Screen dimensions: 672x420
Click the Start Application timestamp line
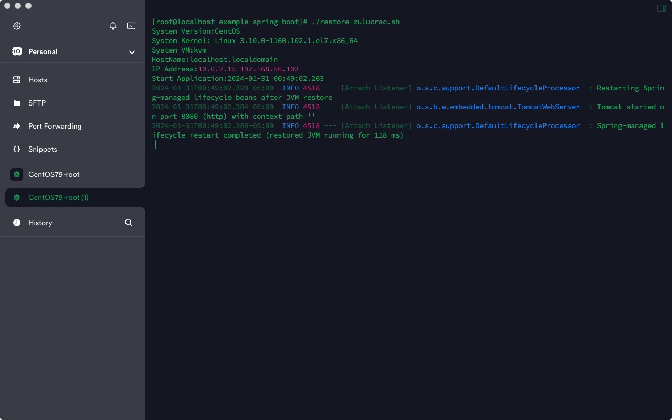point(238,78)
